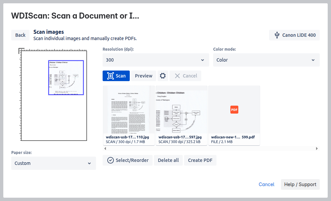Click the X icon on the Cancel scan button
Image resolution: width=331 pixels, height=201 pixels.
click(177, 76)
